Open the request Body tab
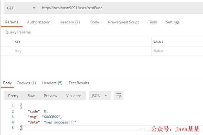This screenshot has height=135, width=203. click(x=95, y=22)
